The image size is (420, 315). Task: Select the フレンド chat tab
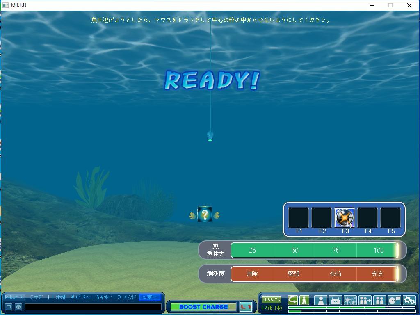127,297
